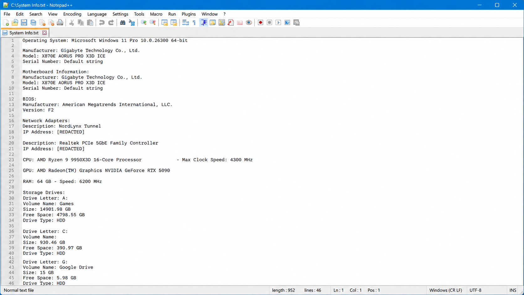Image resolution: width=524 pixels, height=295 pixels.
Task: Click line number 23 in the margin
Action: [12, 160]
